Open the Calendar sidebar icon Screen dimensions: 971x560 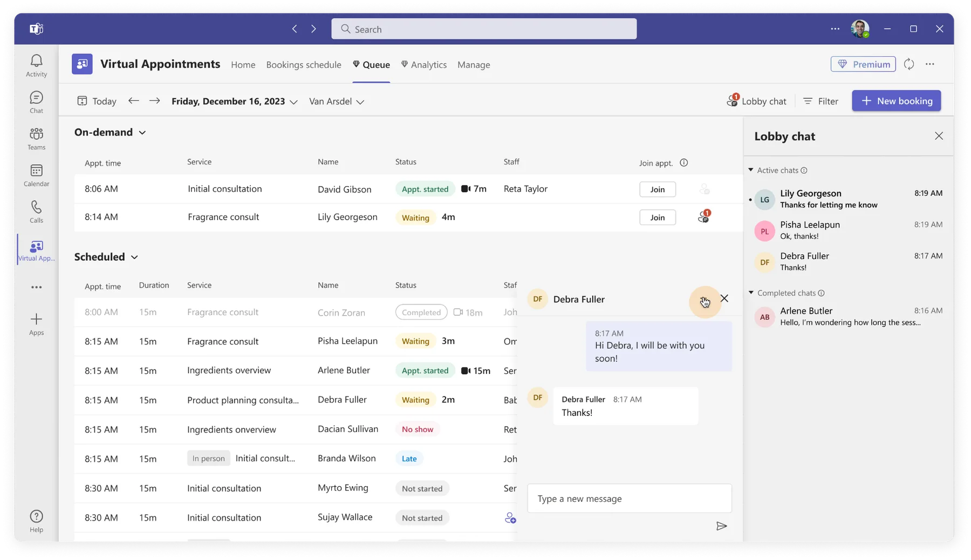36,175
